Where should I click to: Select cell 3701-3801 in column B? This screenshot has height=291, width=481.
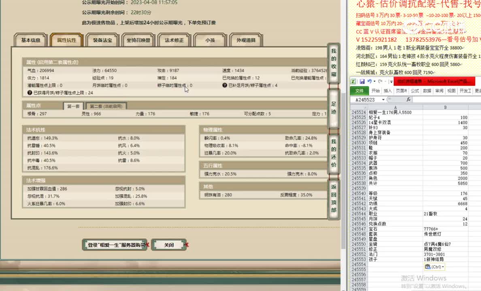(x=445, y=254)
